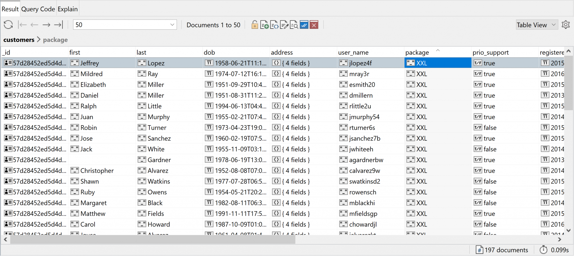Image resolution: width=574 pixels, height=256 pixels.
Task: Click the customers breadcrumb link
Action: 19,40
